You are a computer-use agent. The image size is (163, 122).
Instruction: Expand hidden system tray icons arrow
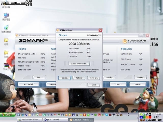click(x=138, y=117)
